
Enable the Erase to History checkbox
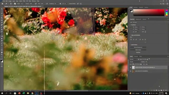69,4
